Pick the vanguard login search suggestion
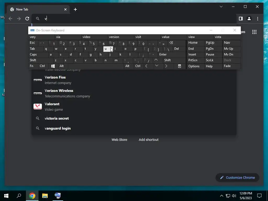 134,128
